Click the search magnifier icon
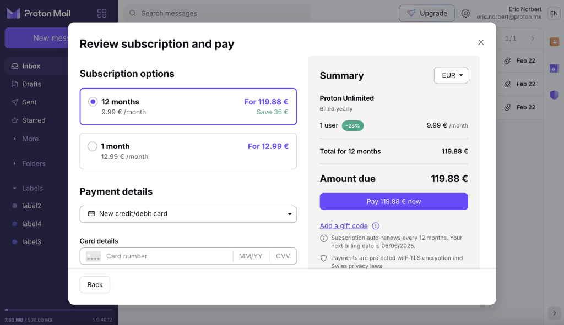This screenshot has height=325, width=564. pos(132,13)
